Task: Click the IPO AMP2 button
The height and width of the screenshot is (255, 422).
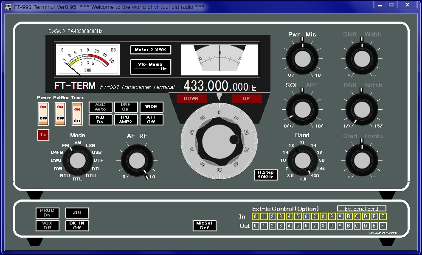Action: (x=126, y=119)
